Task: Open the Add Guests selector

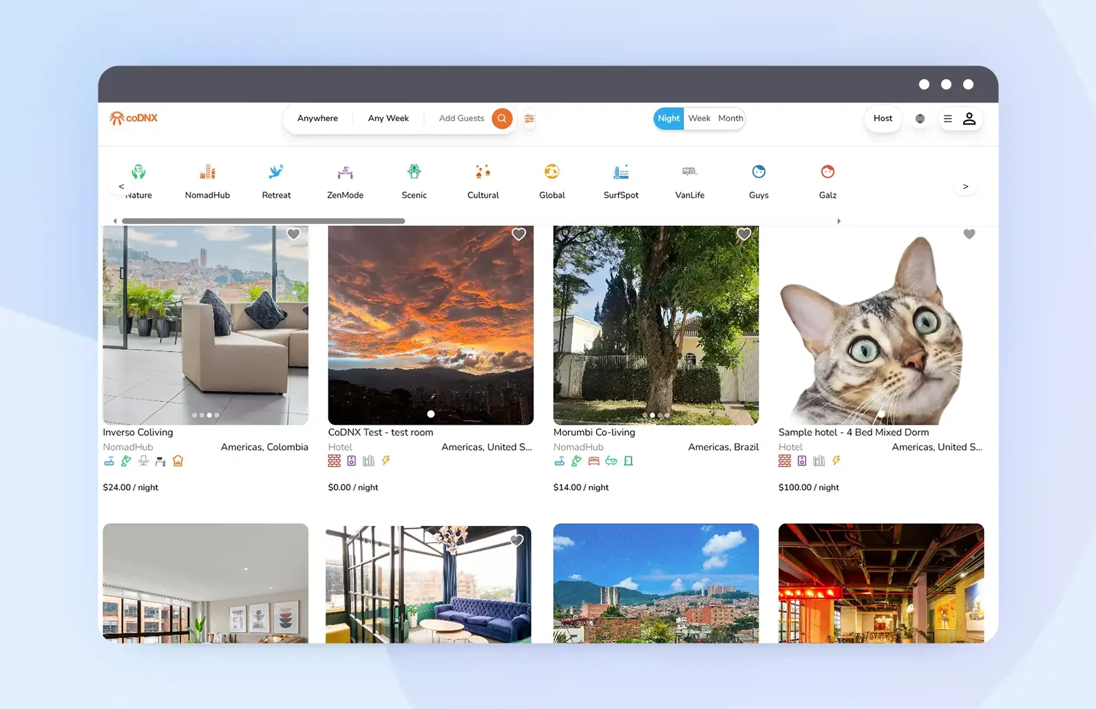Action: click(461, 118)
